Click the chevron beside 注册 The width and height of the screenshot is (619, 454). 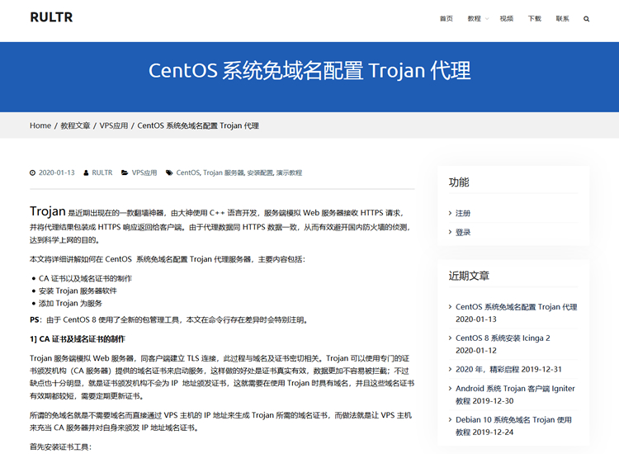coord(450,213)
